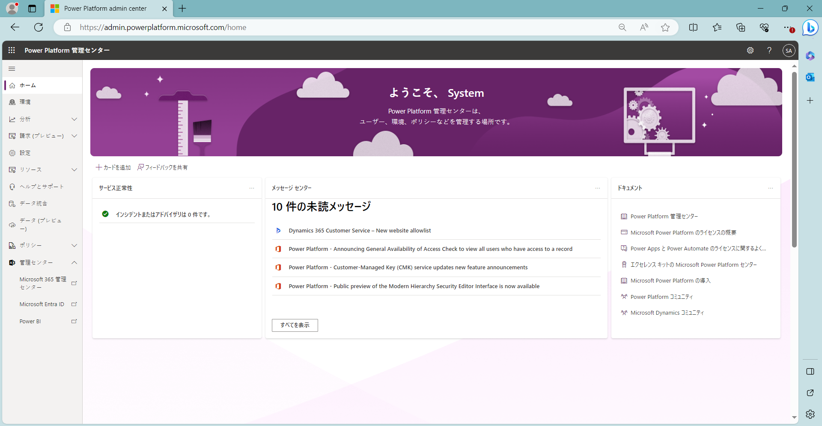Open split screen icon

point(693,27)
